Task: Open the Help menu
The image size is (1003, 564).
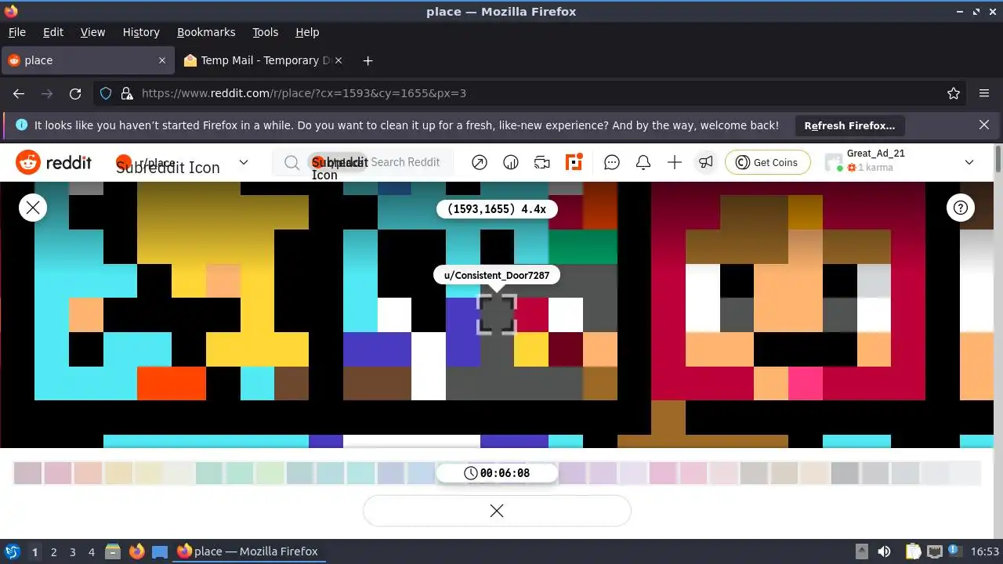Action: pos(307,32)
